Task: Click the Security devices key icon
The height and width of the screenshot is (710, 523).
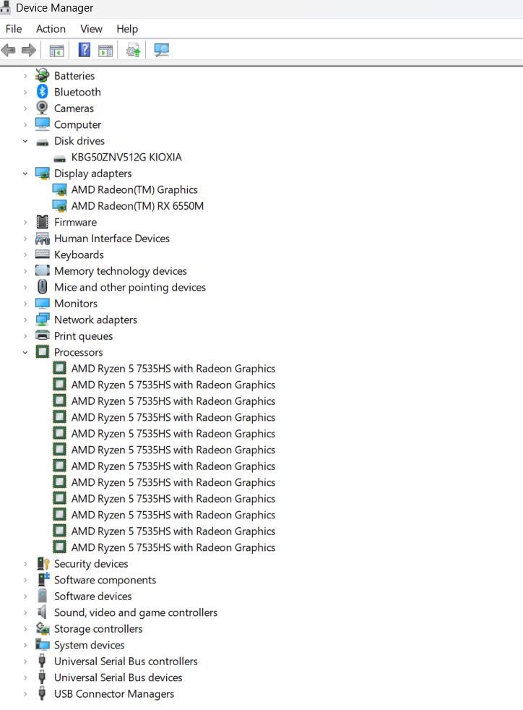Action: 43,564
